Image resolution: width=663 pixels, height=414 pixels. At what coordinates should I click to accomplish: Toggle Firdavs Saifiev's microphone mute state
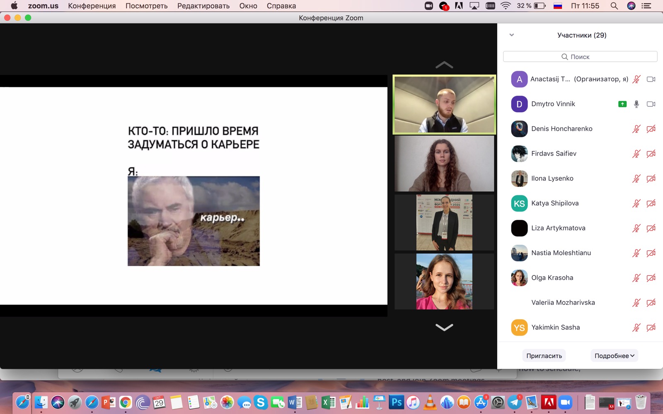coord(636,154)
